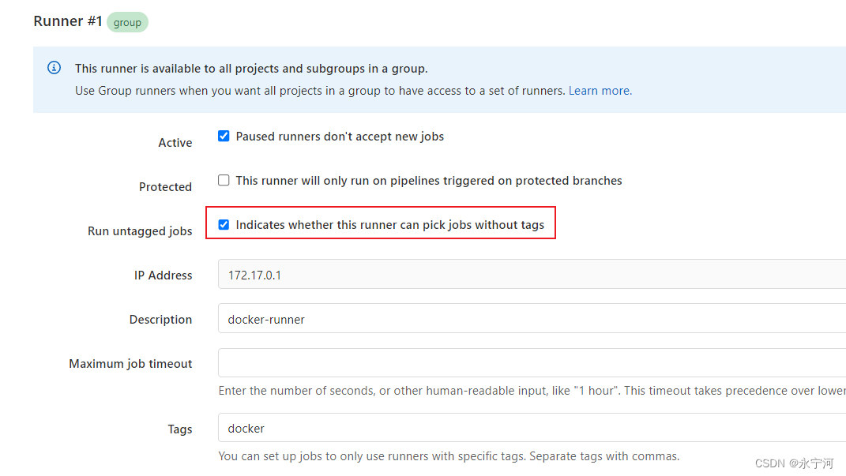
Task: Click the green group badge
Action: (127, 22)
